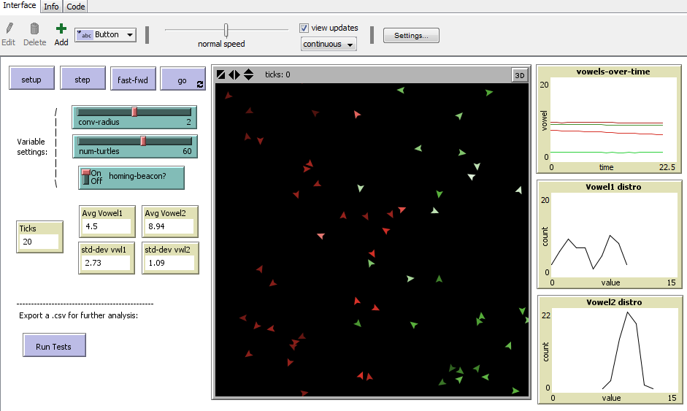Open the Code tab
The height and width of the screenshot is (411, 687).
click(x=76, y=7)
